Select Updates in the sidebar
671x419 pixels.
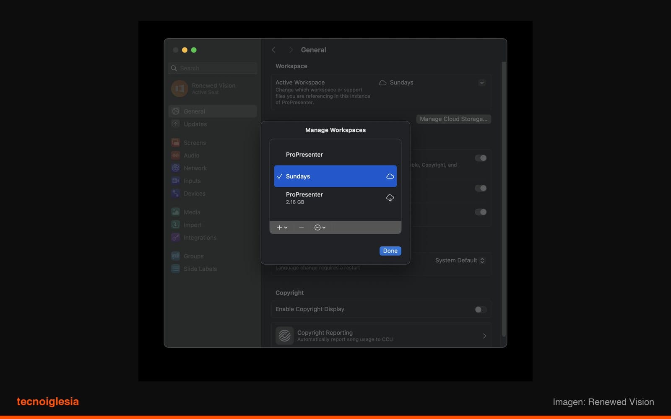pyautogui.click(x=213, y=124)
